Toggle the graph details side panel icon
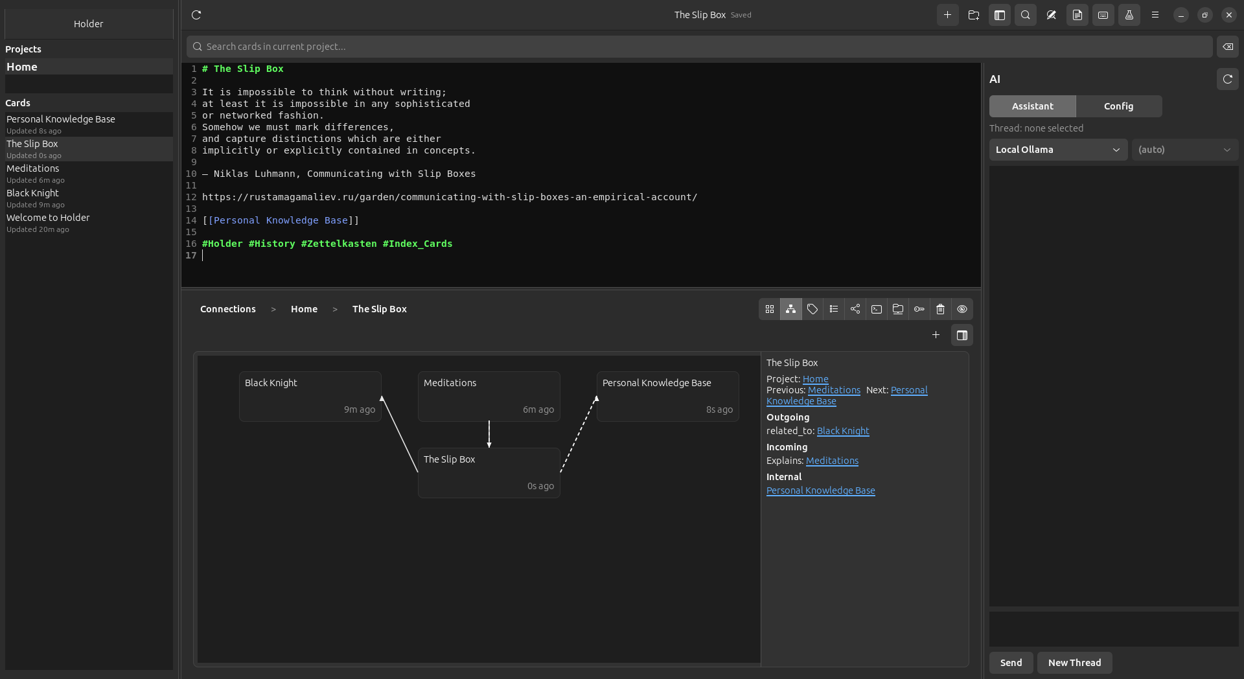Viewport: 1244px width, 679px height. coord(962,335)
